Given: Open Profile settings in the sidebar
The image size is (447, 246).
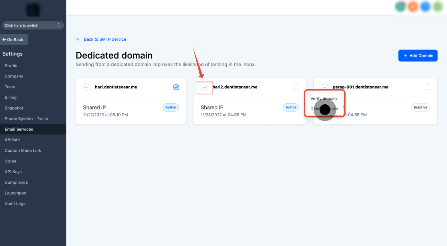Looking at the screenshot, I should pos(11,65).
